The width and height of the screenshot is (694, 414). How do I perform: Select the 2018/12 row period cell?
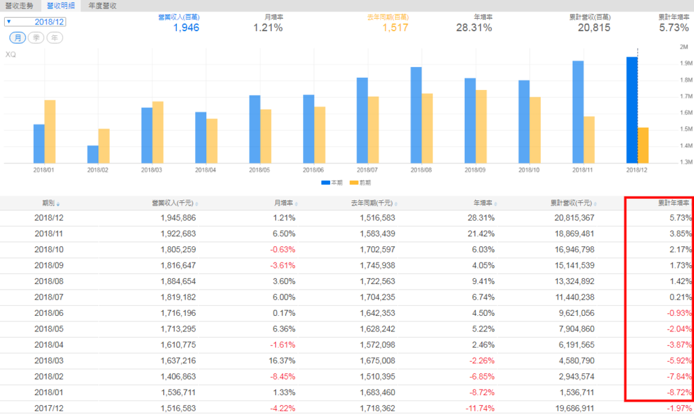click(x=49, y=218)
